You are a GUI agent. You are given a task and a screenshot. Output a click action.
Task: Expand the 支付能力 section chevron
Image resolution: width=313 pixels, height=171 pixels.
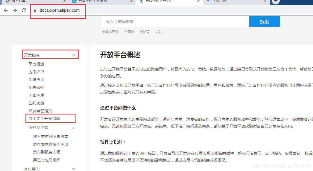(x=74, y=169)
